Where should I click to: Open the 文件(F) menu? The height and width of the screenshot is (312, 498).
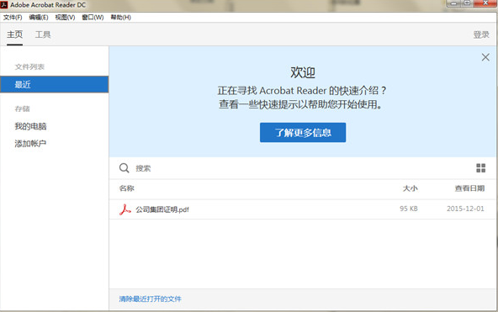click(x=13, y=17)
